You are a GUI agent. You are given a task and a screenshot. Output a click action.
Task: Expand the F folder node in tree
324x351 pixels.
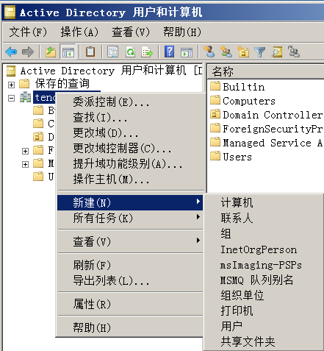25,151
